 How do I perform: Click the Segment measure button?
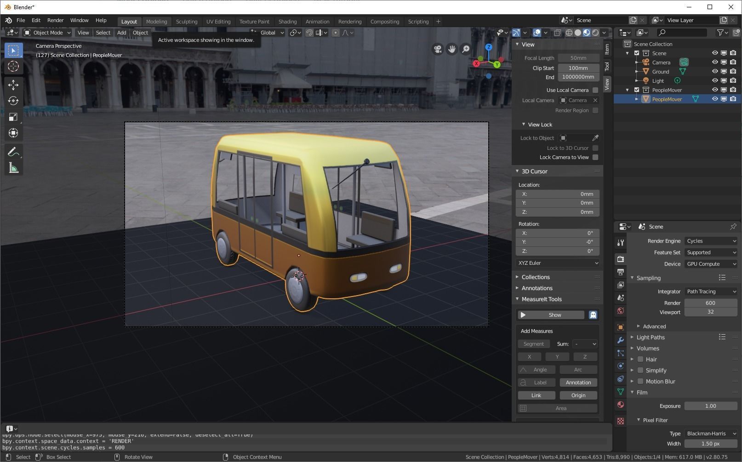click(x=534, y=344)
